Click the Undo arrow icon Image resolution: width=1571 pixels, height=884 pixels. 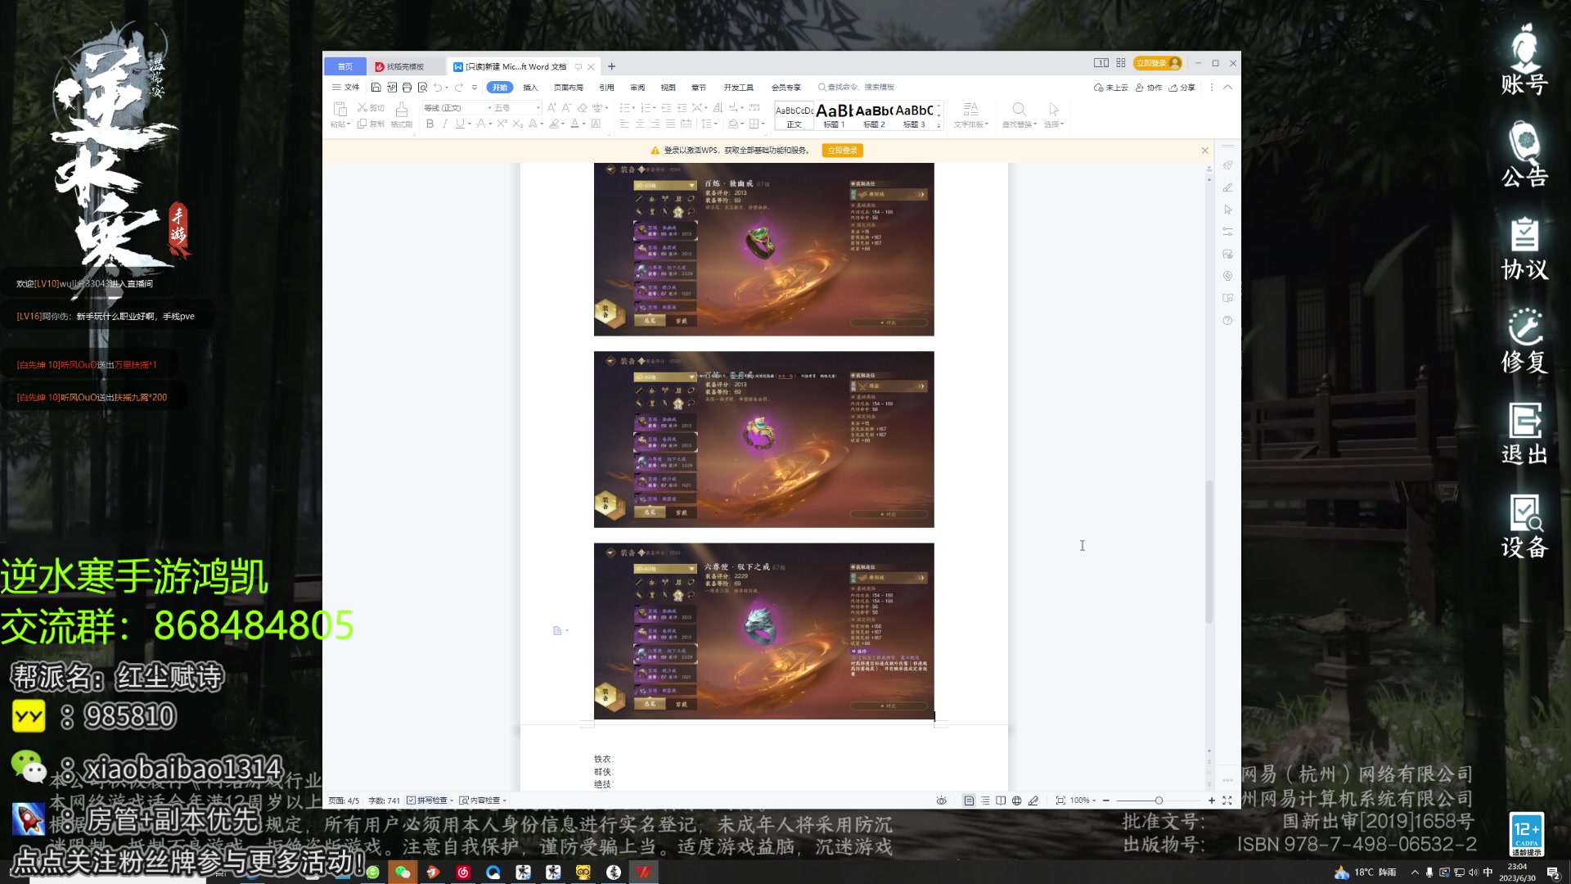pyautogui.click(x=438, y=88)
